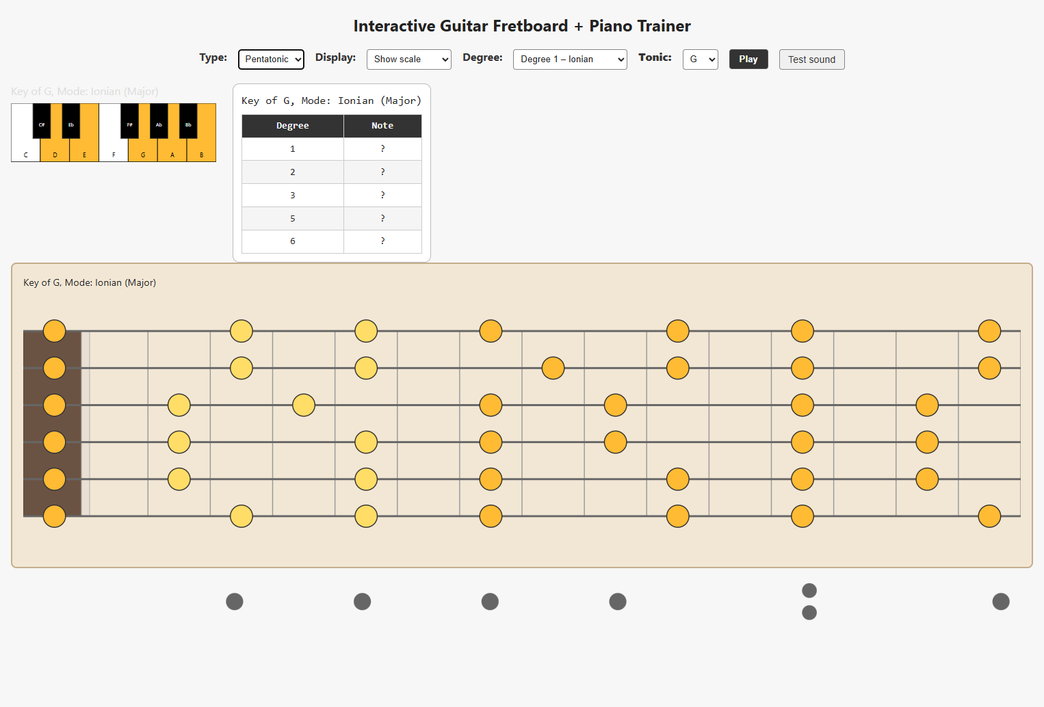Click the third-fret note dot on the bottom string
Viewport: 1044px width, 707px height.
(x=242, y=516)
